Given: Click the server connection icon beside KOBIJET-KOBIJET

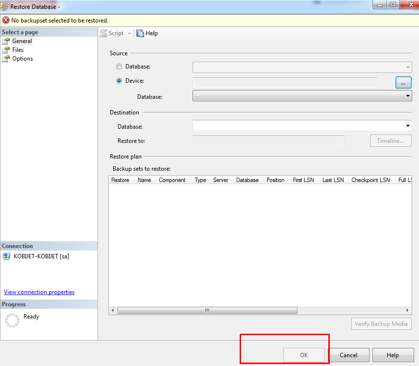Looking at the screenshot, I should coord(6,256).
